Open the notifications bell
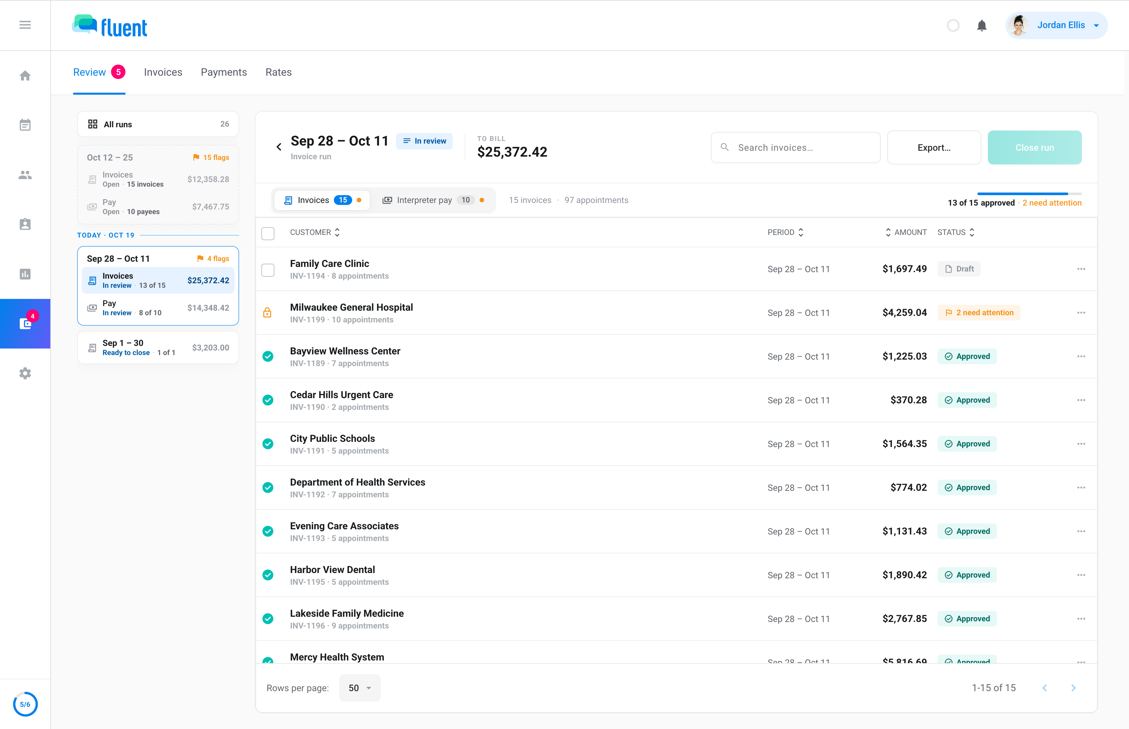Viewport: 1129px width, 729px height. (x=982, y=25)
